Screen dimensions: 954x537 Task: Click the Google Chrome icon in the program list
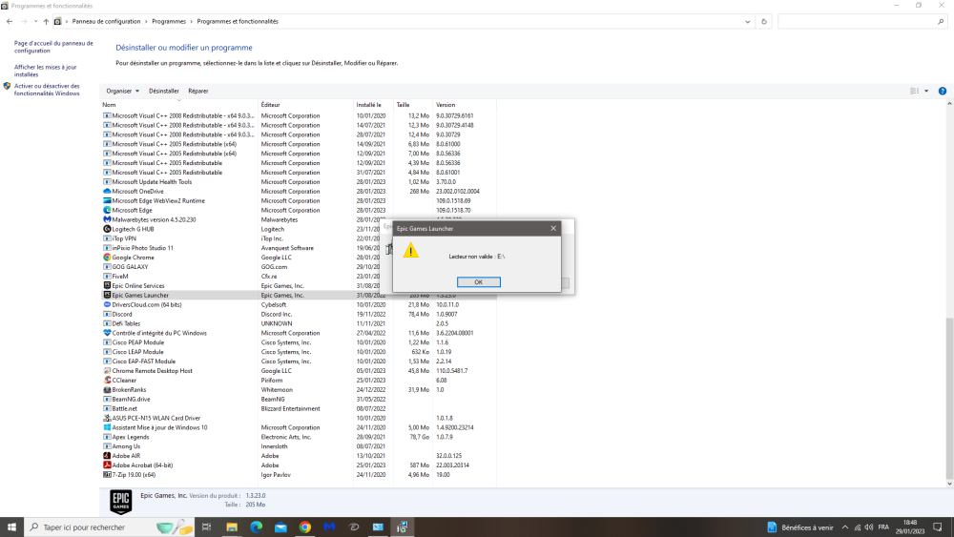pyautogui.click(x=107, y=258)
